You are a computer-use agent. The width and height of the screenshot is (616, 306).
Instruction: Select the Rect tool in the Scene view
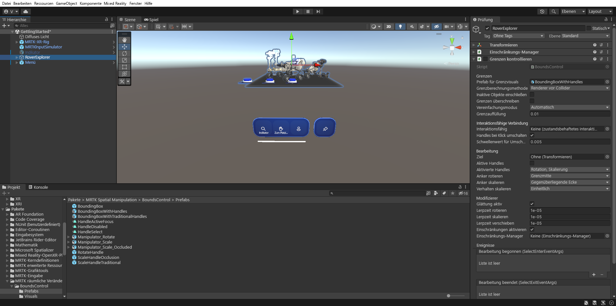(x=124, y=67)
